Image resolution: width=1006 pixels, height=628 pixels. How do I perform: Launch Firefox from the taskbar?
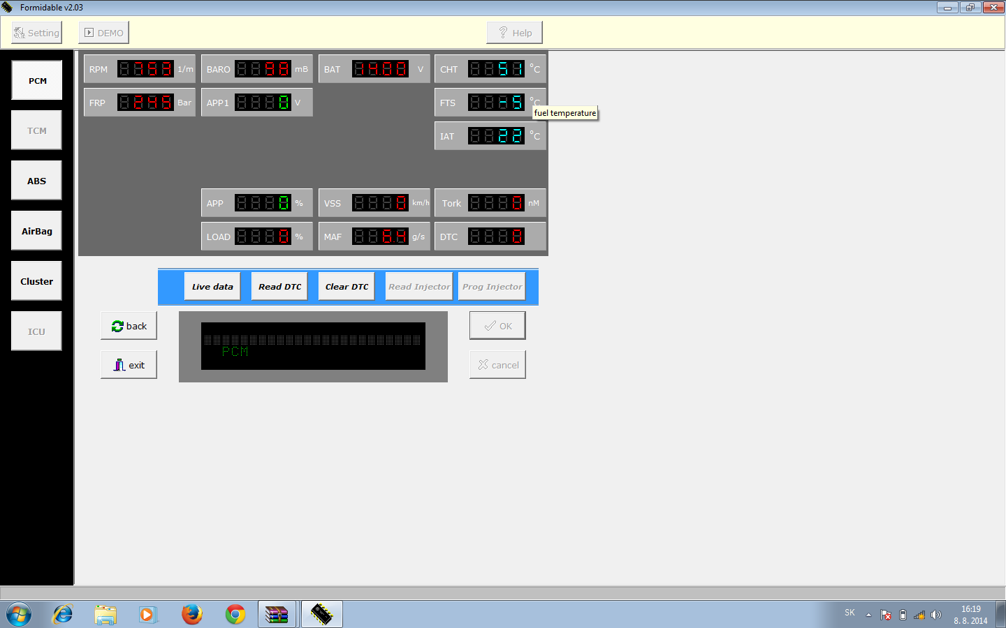tap(191, 615)
